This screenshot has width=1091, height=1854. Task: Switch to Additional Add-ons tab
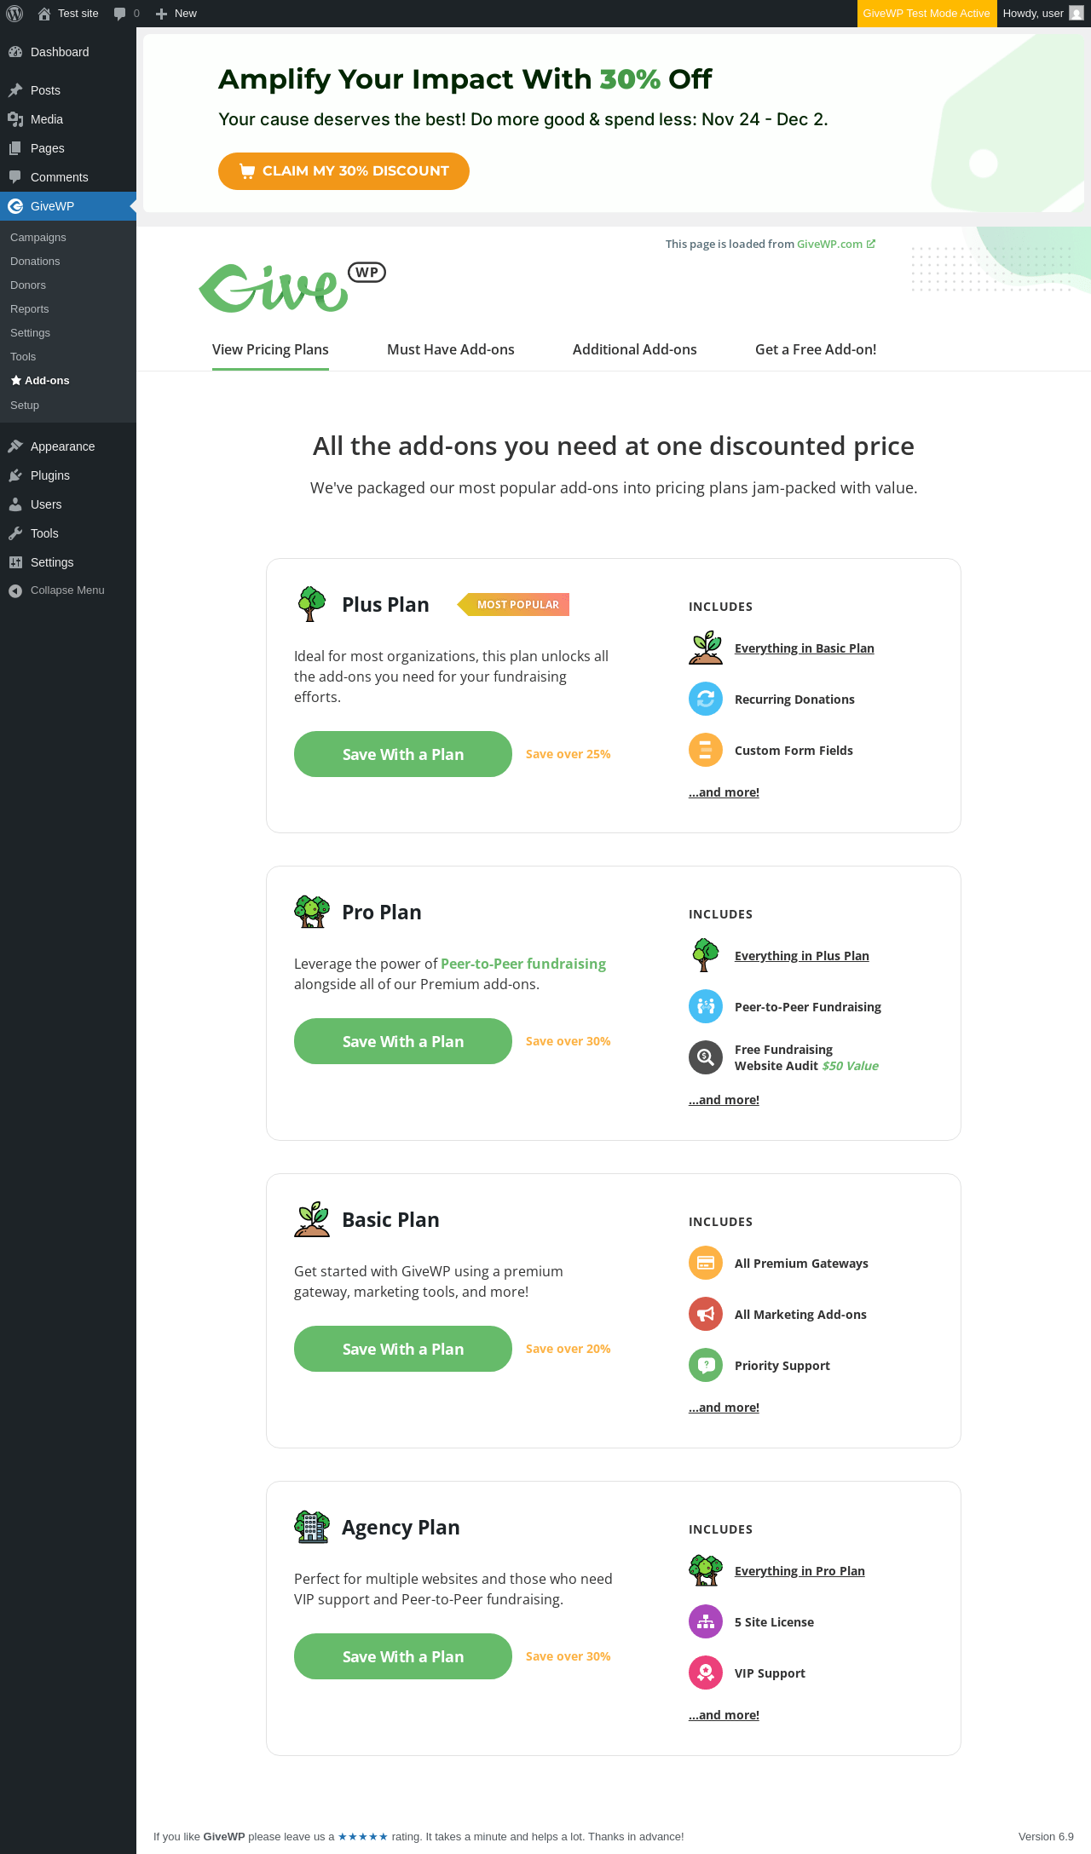click(635, 349)
